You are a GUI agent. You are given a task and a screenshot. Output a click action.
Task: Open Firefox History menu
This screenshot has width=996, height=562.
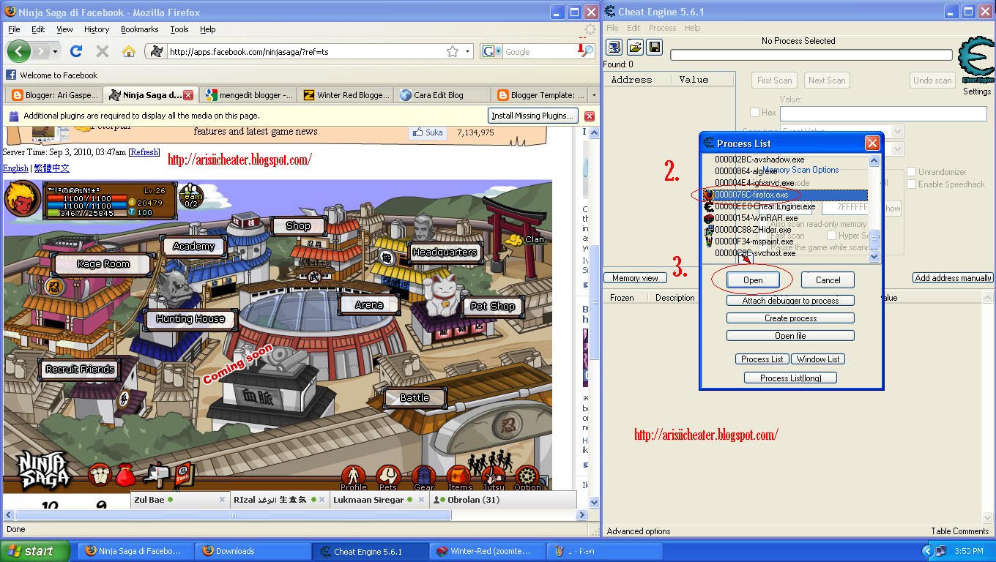click(x=97, y=29)
